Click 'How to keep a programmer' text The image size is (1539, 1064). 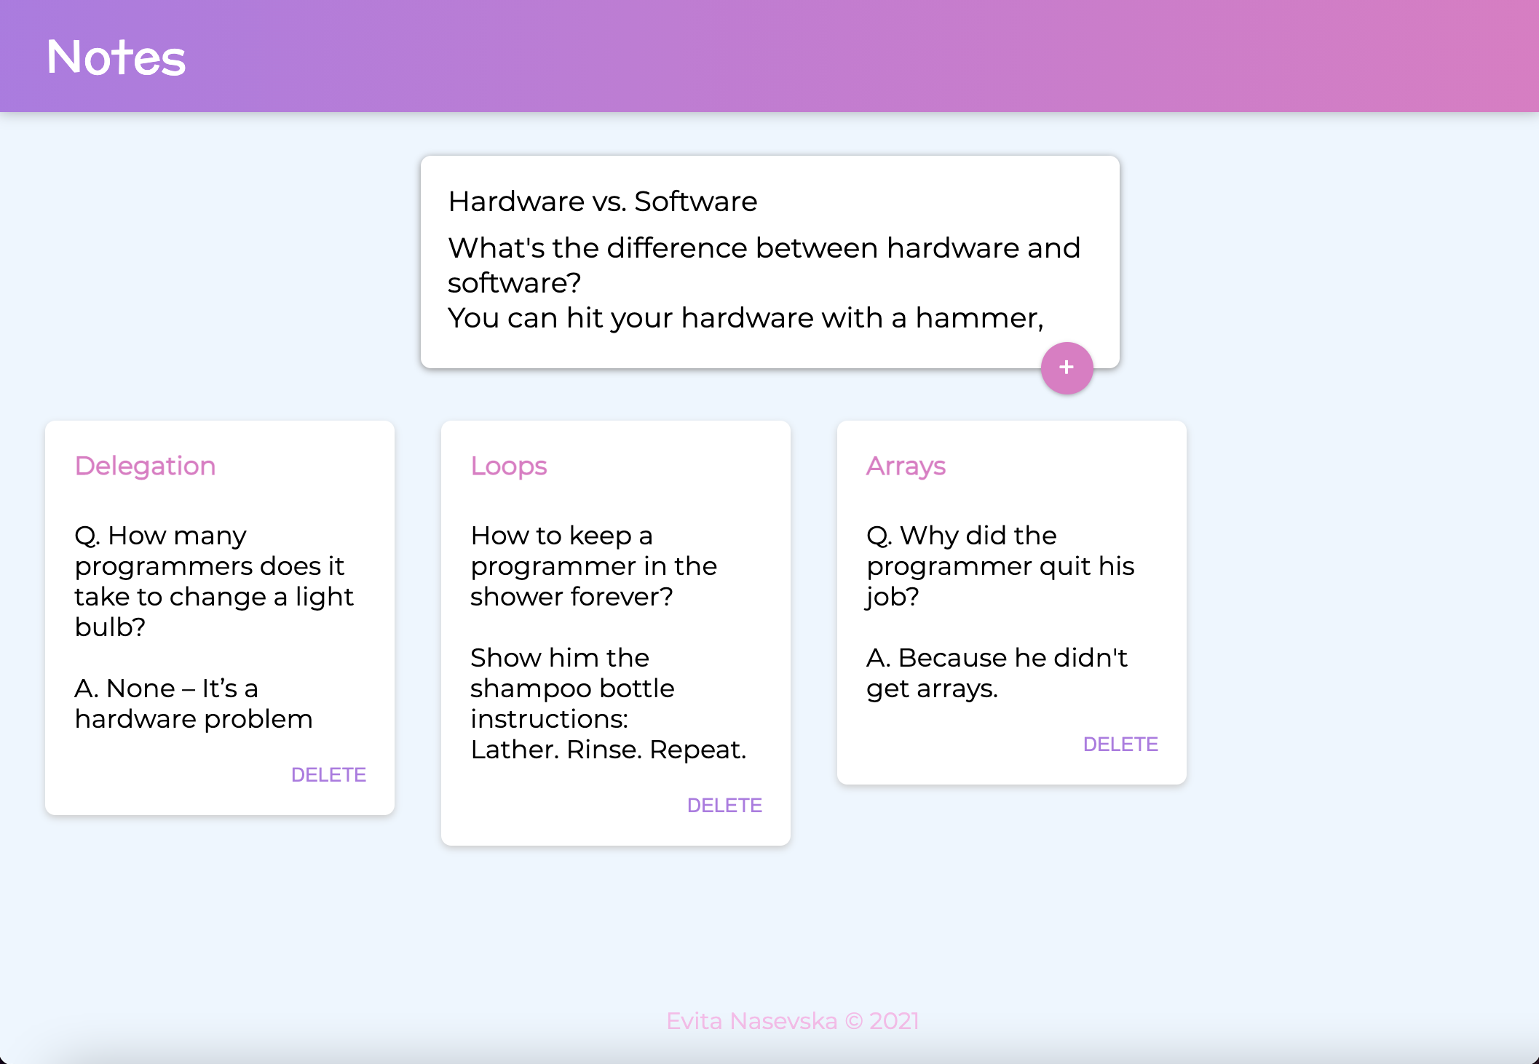click(x=594, y=565)
